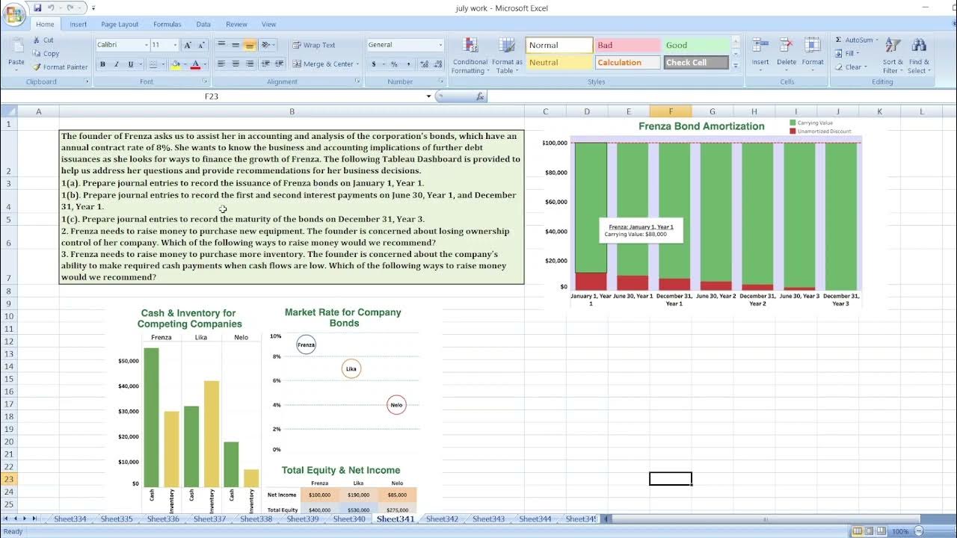Switch to the Sheet342 worksheet tab
The width and height of the screenshot is (957, 538).
coord(442,519)
